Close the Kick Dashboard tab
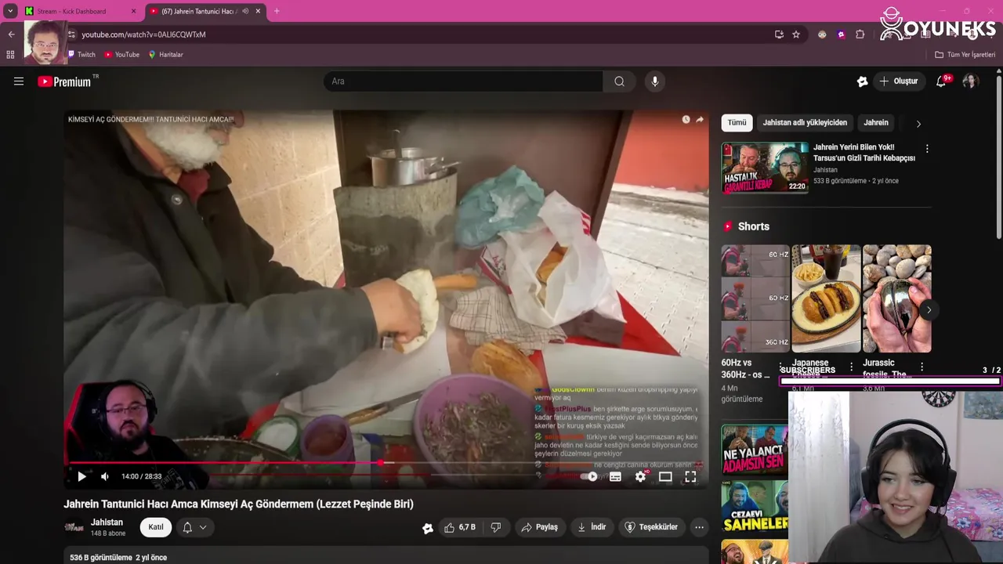Viewport: 1003px width, 564px height. [133, 11]
